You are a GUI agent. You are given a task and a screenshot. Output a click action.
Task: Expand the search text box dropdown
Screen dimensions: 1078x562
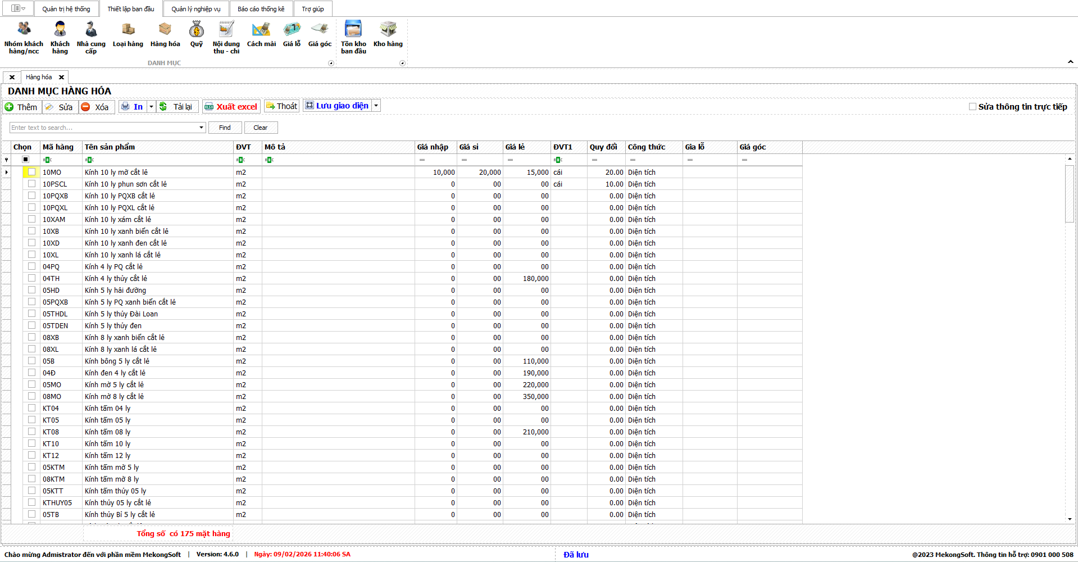pyautogui.click(x=201, y=128)
